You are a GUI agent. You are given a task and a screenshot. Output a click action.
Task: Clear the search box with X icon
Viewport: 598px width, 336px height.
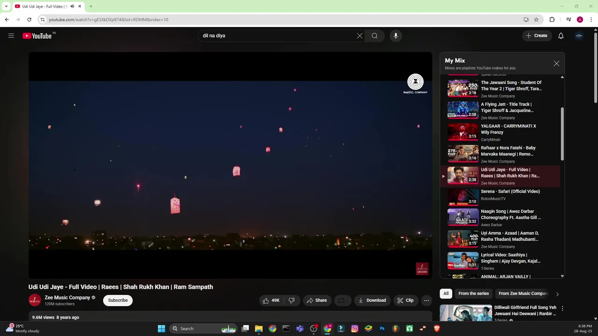[x=360, y=35]
